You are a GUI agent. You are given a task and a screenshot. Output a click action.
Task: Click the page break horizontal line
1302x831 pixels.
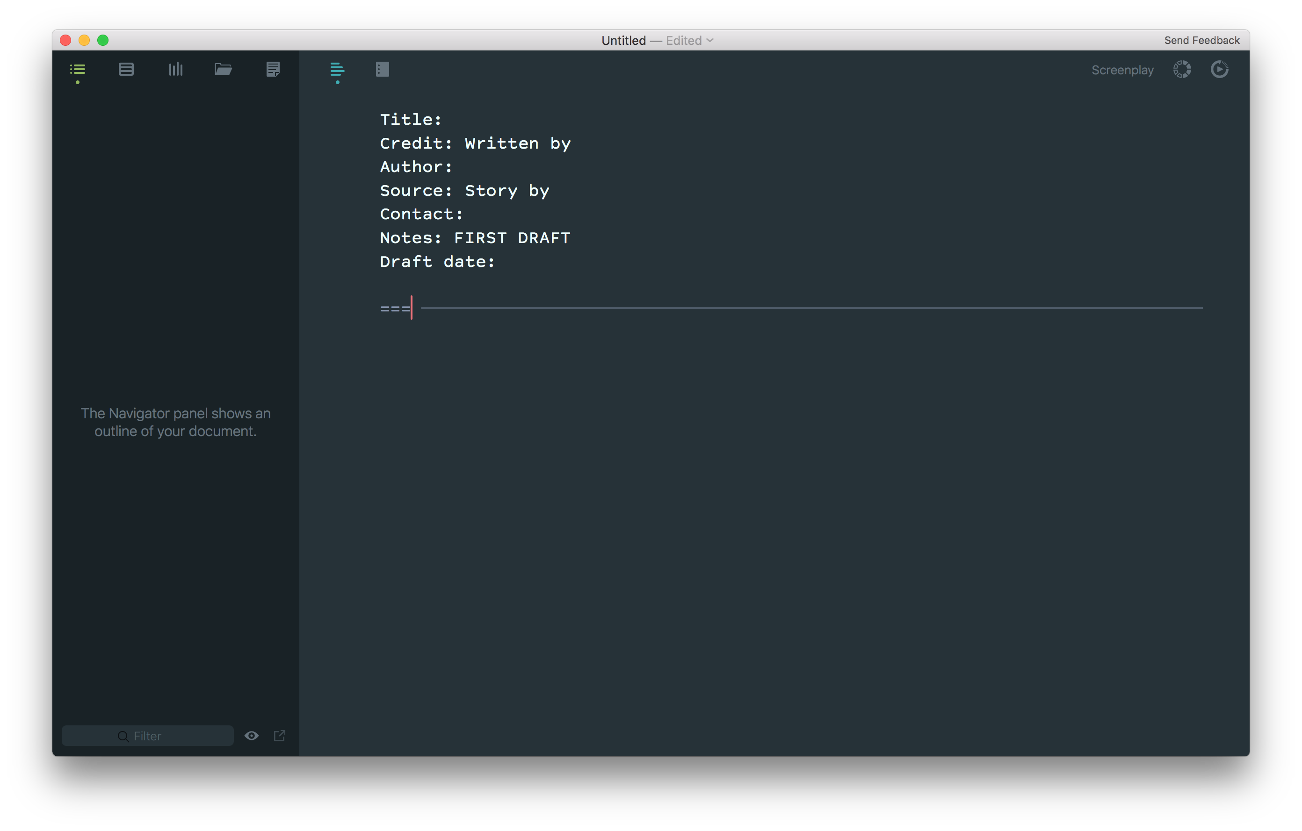coord(811,308)
